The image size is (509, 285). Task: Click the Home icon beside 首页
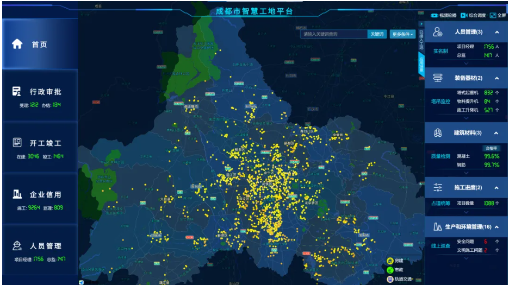17,44
